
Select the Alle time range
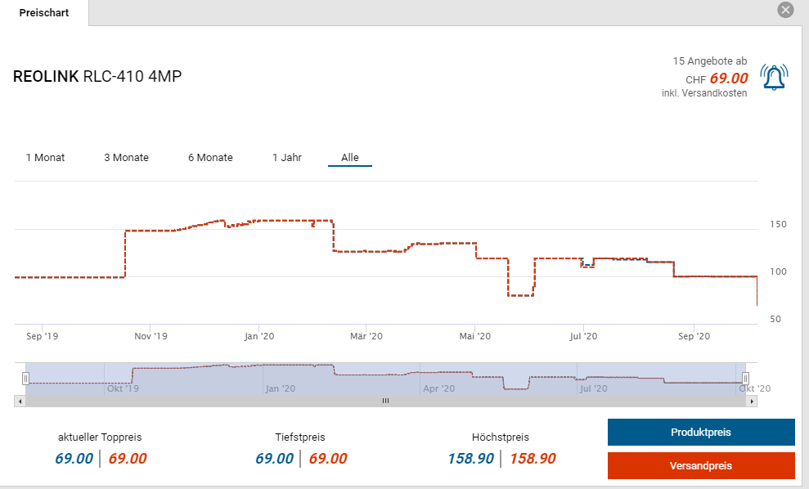(x=350, y=158)
